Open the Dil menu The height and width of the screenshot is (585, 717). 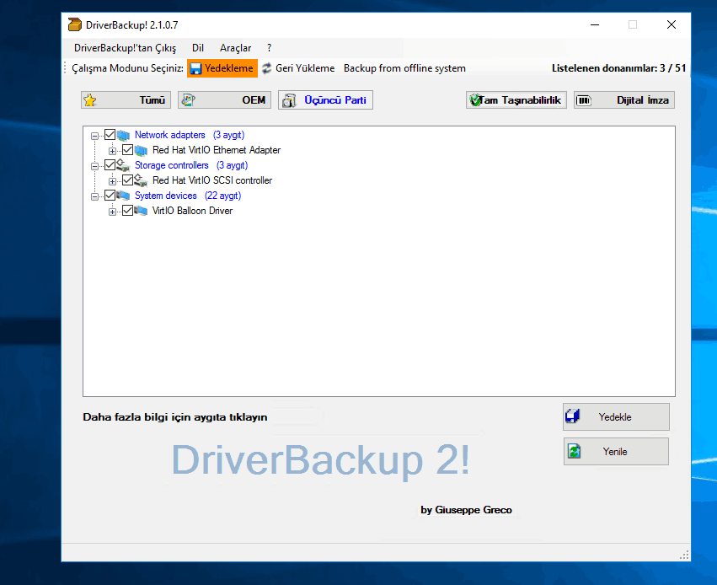click(198, 48)
